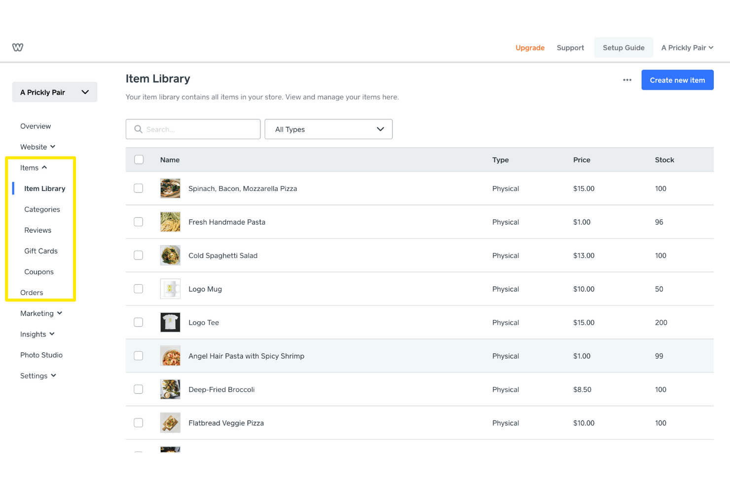This screenshot has height=487, width=730.
Task: Open item named Logo Mug
Action: click(205, 289)
